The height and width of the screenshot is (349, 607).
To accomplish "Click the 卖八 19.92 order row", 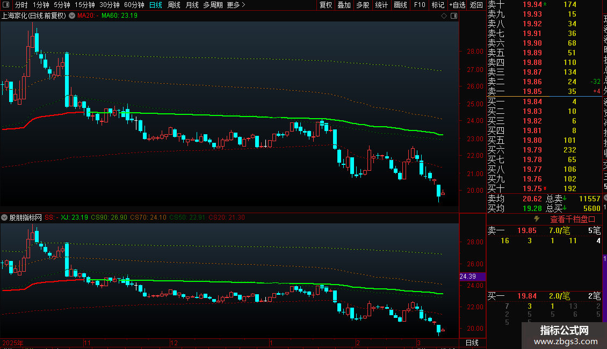I will click(x=544, y=24).
